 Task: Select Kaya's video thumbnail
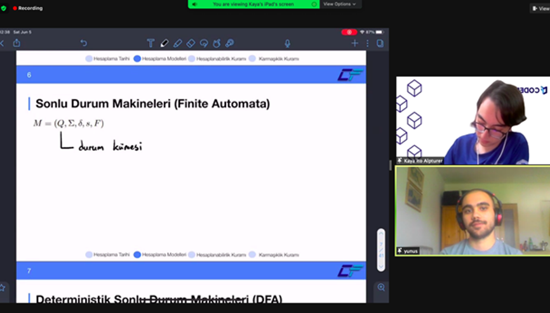473,120
